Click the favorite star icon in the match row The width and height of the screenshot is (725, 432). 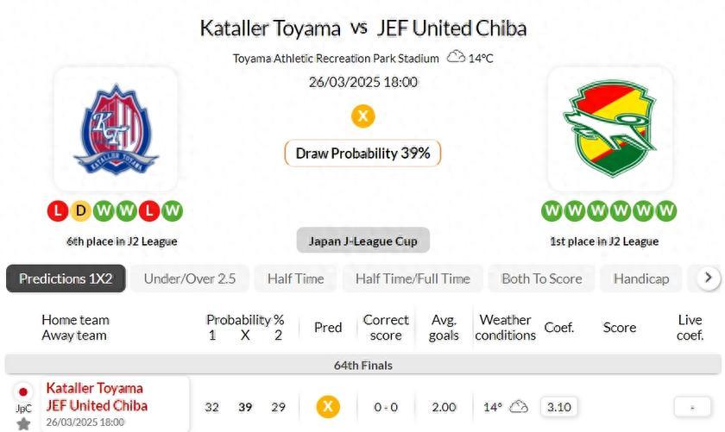23,423
